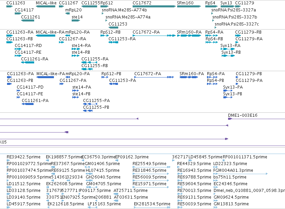285x209 pixels.
Task: Open the Syx13-RB transcript label
Action: pos(231,52)
